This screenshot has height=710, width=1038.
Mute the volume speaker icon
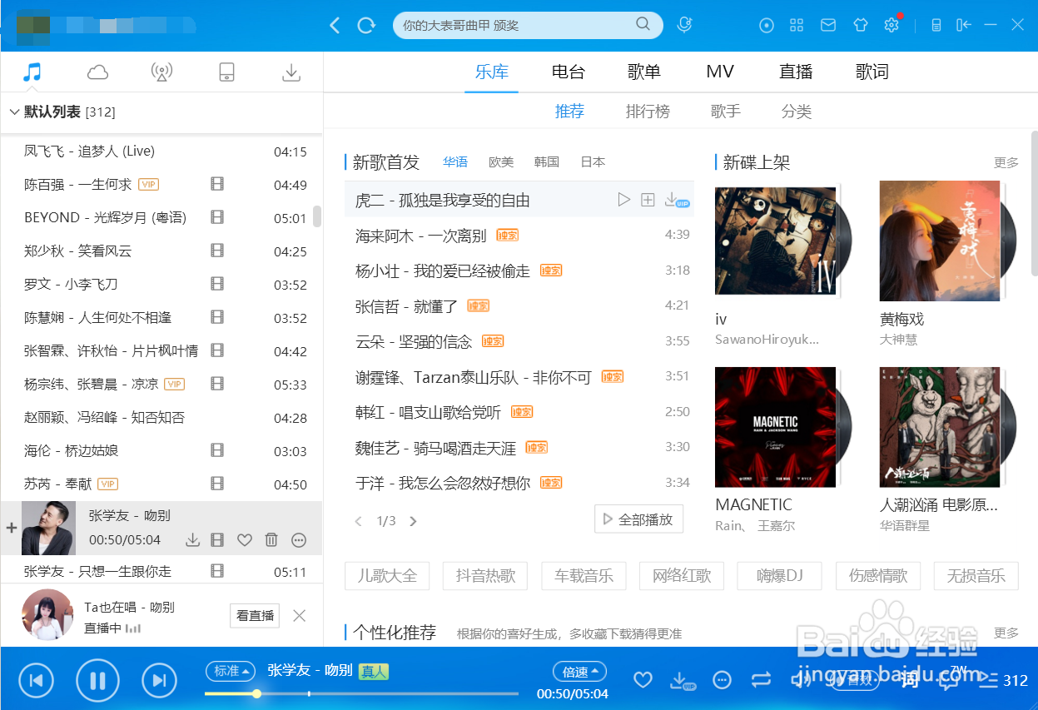801,680
